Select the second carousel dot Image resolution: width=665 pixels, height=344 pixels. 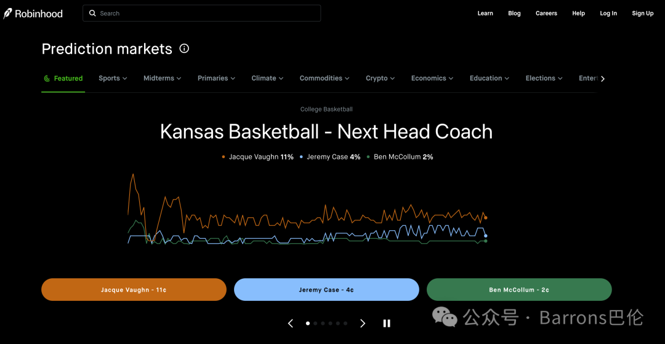(315, 323)
